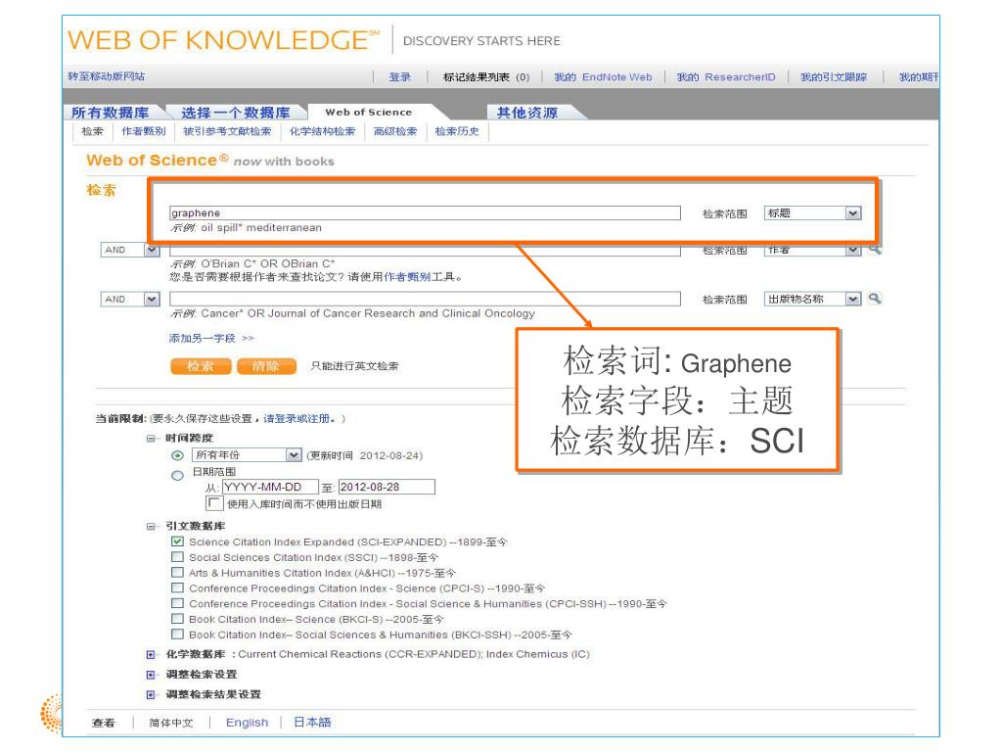Expand the 化学数据库 section
Image resolution: width=1002 pixels, height=752 pixels.
151,654
